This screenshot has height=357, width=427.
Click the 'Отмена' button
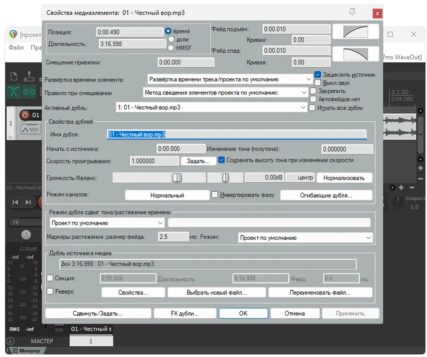[x=295, y=313]
